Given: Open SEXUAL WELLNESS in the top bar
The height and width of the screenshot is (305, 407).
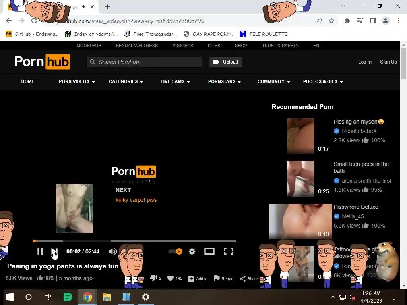Looking at the screenshot, I should [x=137, y=46].
